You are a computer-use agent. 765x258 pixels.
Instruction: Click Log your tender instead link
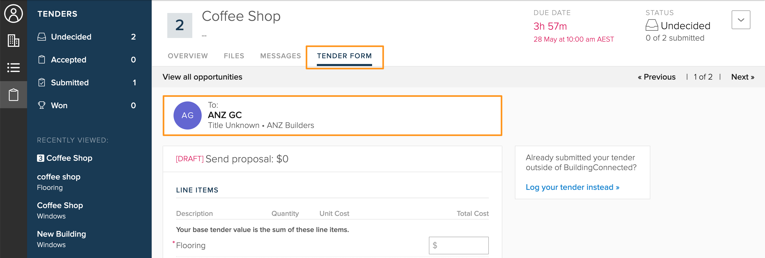tap(572, 187)
